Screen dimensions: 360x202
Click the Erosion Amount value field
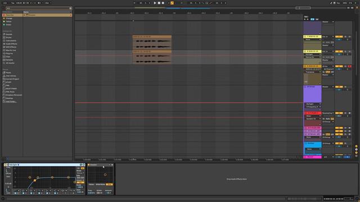(x=109, y=193)
